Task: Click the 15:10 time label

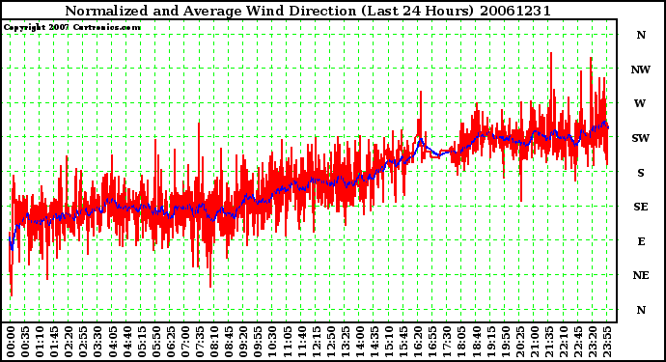Action: [389, 342]
